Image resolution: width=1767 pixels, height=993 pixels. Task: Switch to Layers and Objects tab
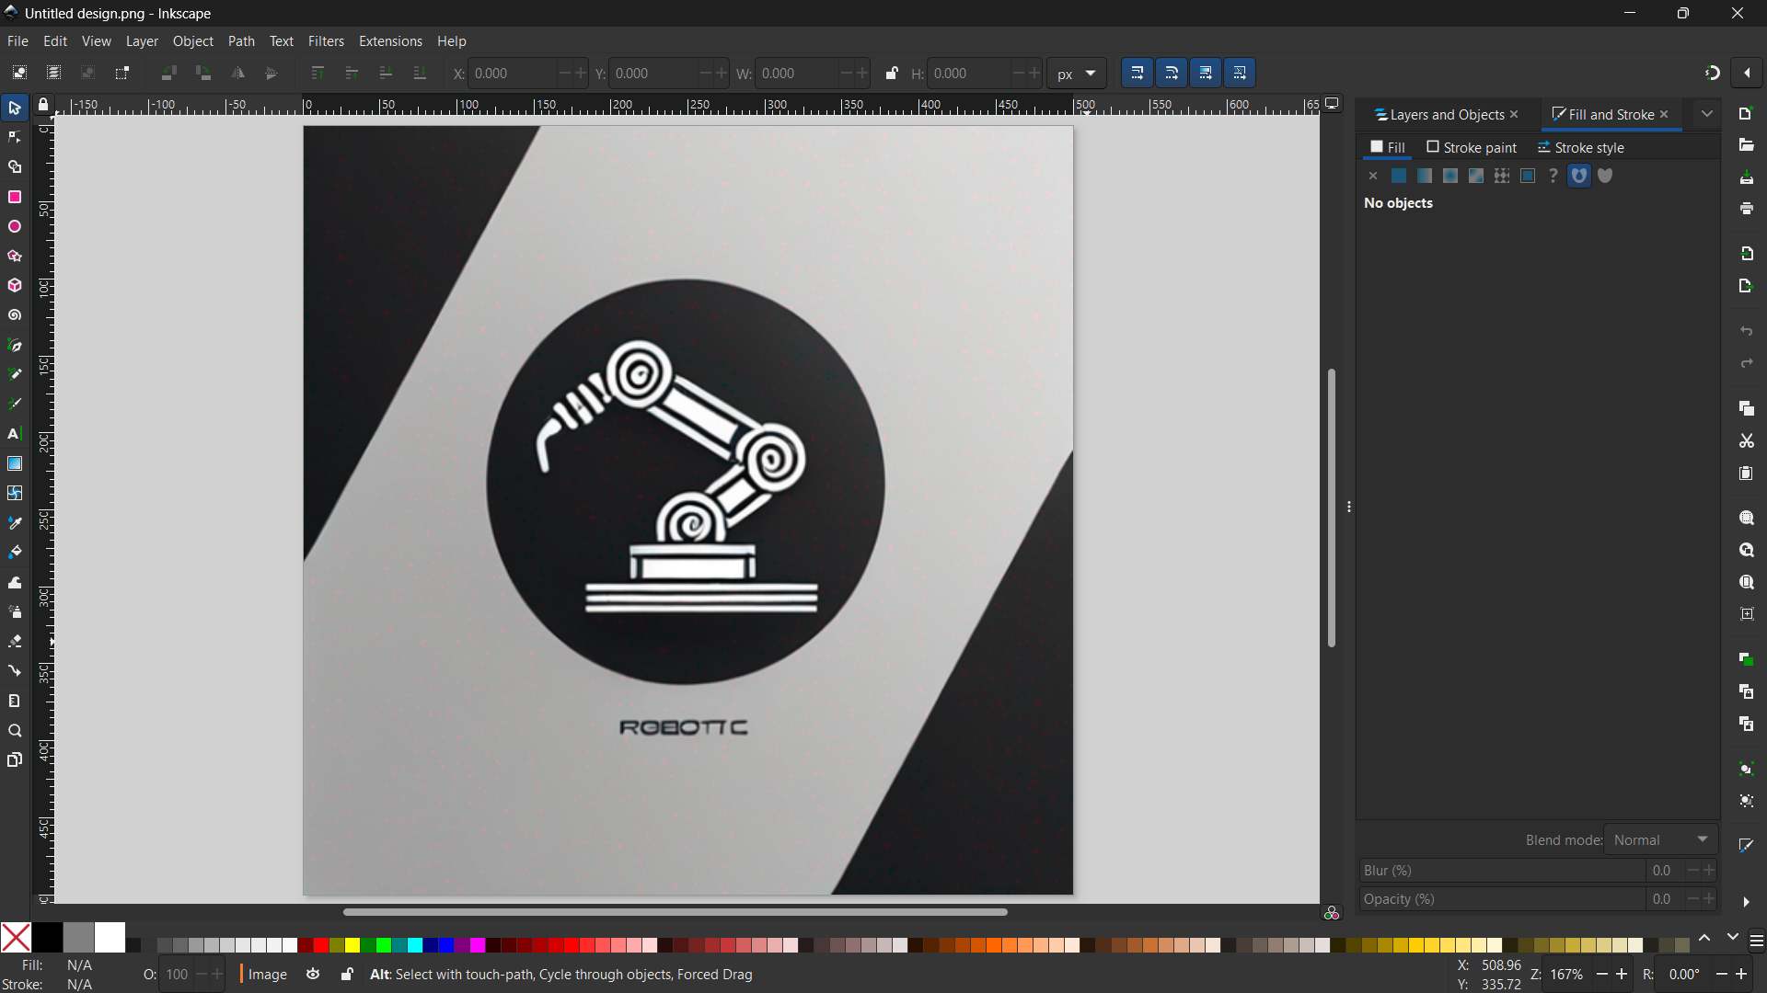tap(1439, 115)
